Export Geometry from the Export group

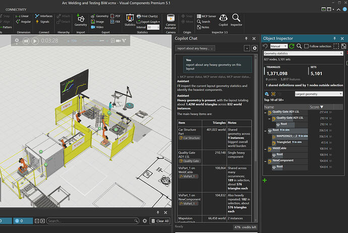point(99,16)
